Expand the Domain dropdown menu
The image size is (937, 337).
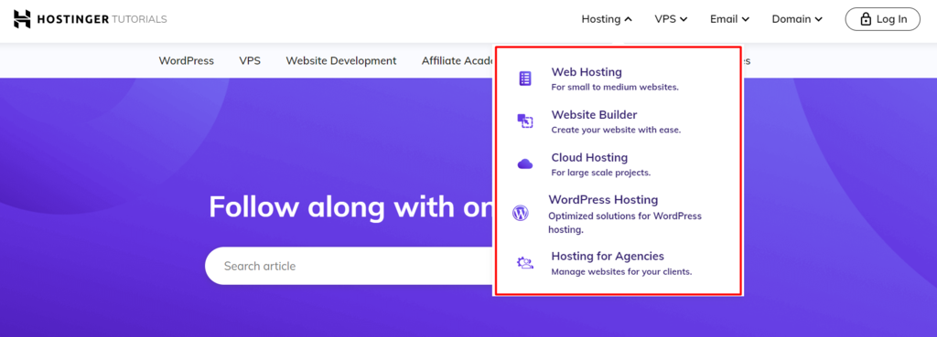click(x=797, y=19)
